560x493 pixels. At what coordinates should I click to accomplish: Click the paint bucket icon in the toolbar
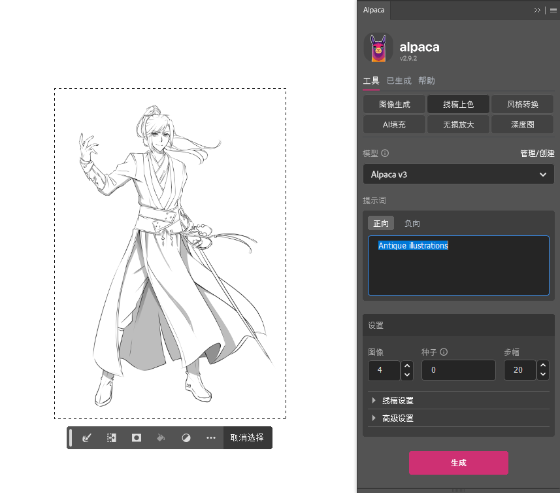coord(161,437)
